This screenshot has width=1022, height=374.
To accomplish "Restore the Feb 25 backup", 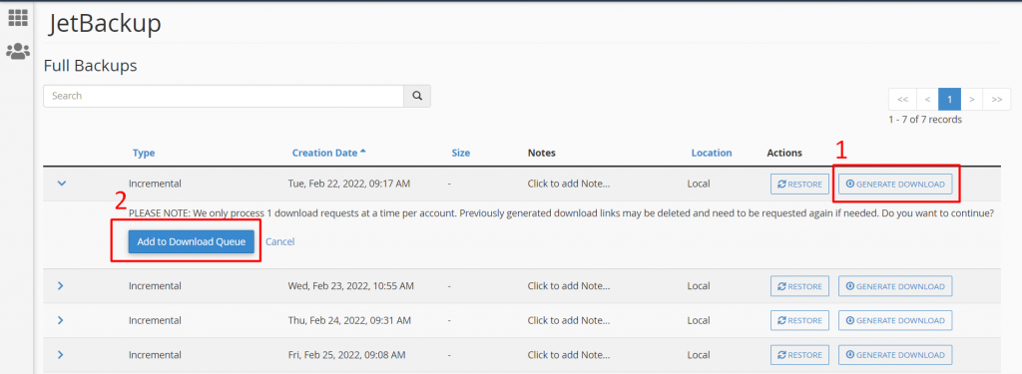I will [799, 355].
